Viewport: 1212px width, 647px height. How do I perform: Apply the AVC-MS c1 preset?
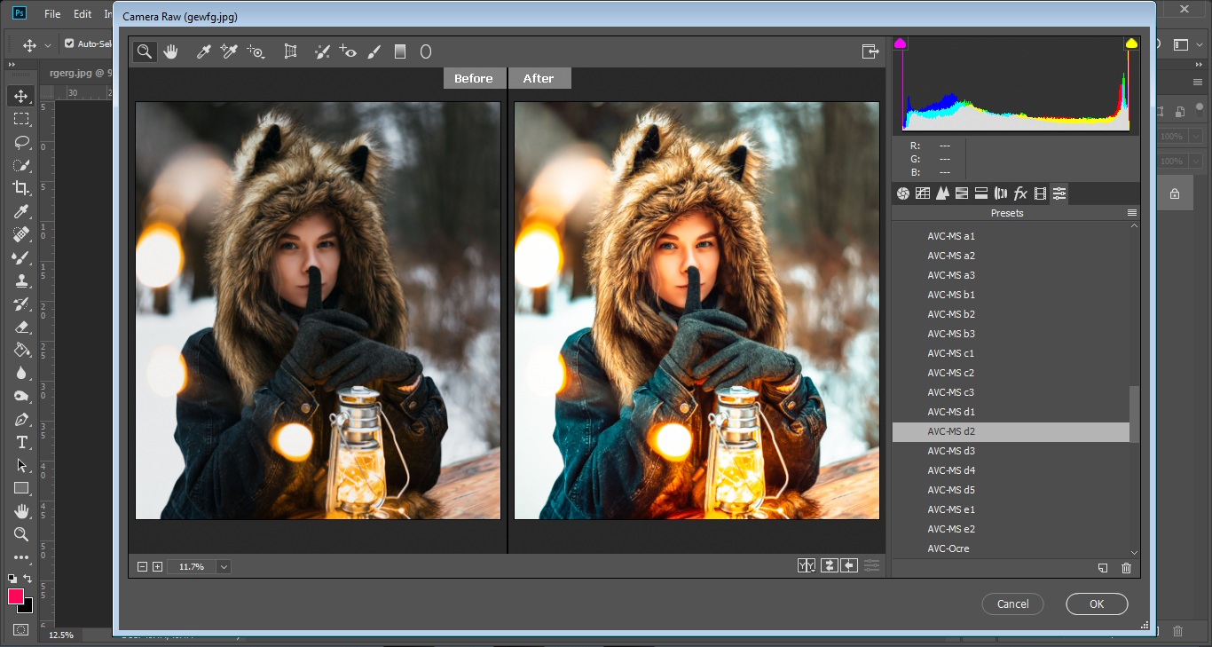(x=1011, y=353)
